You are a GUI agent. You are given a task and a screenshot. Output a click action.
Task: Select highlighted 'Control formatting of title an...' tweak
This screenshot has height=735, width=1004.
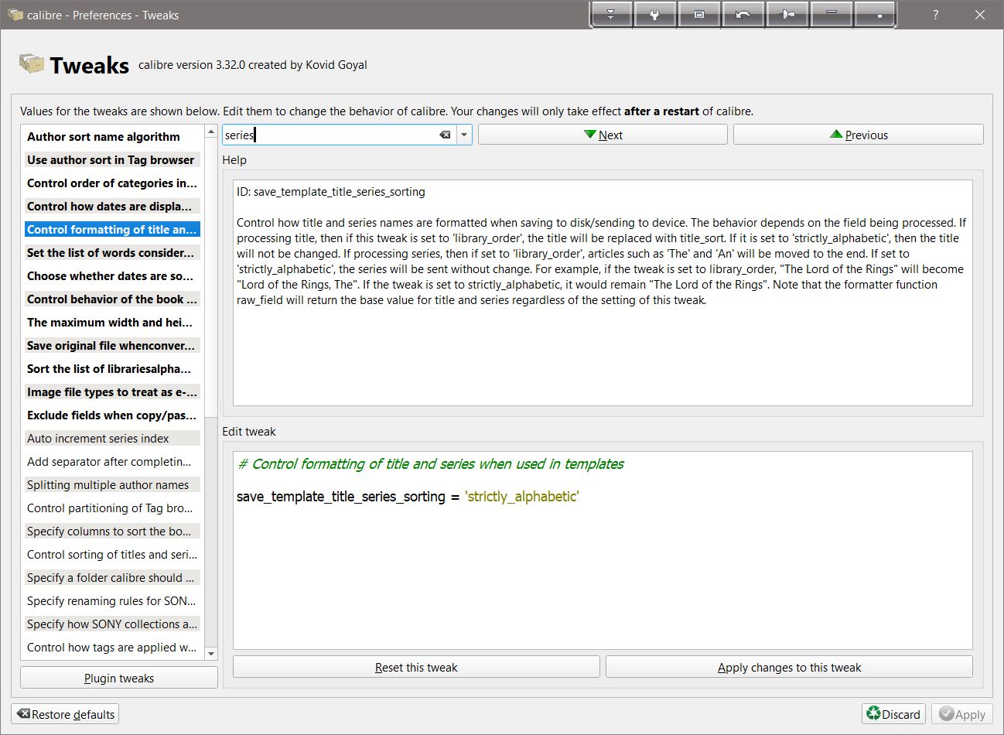click(x=113, y=230)
